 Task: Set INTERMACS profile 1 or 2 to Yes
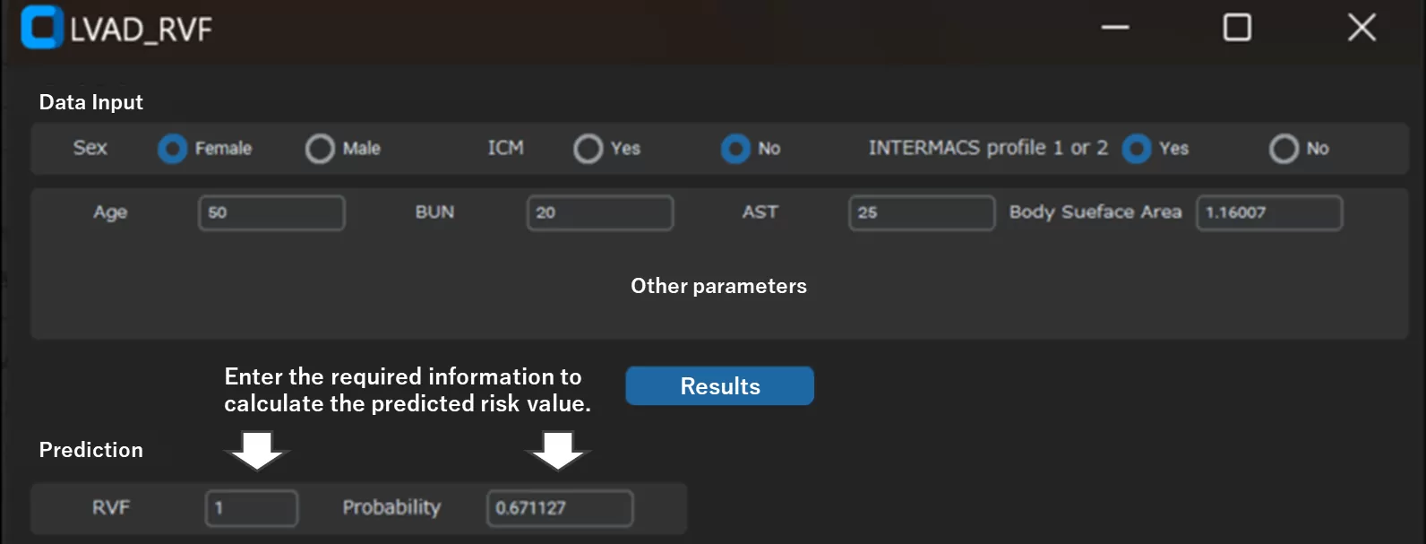[1137, 149]
